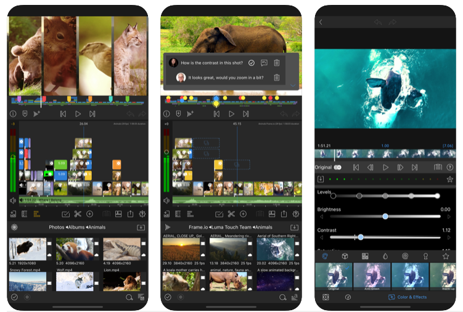Delete the "It looks great" reply comment
The width and height of the screenshot is (463, 312).
click(277, 78)
